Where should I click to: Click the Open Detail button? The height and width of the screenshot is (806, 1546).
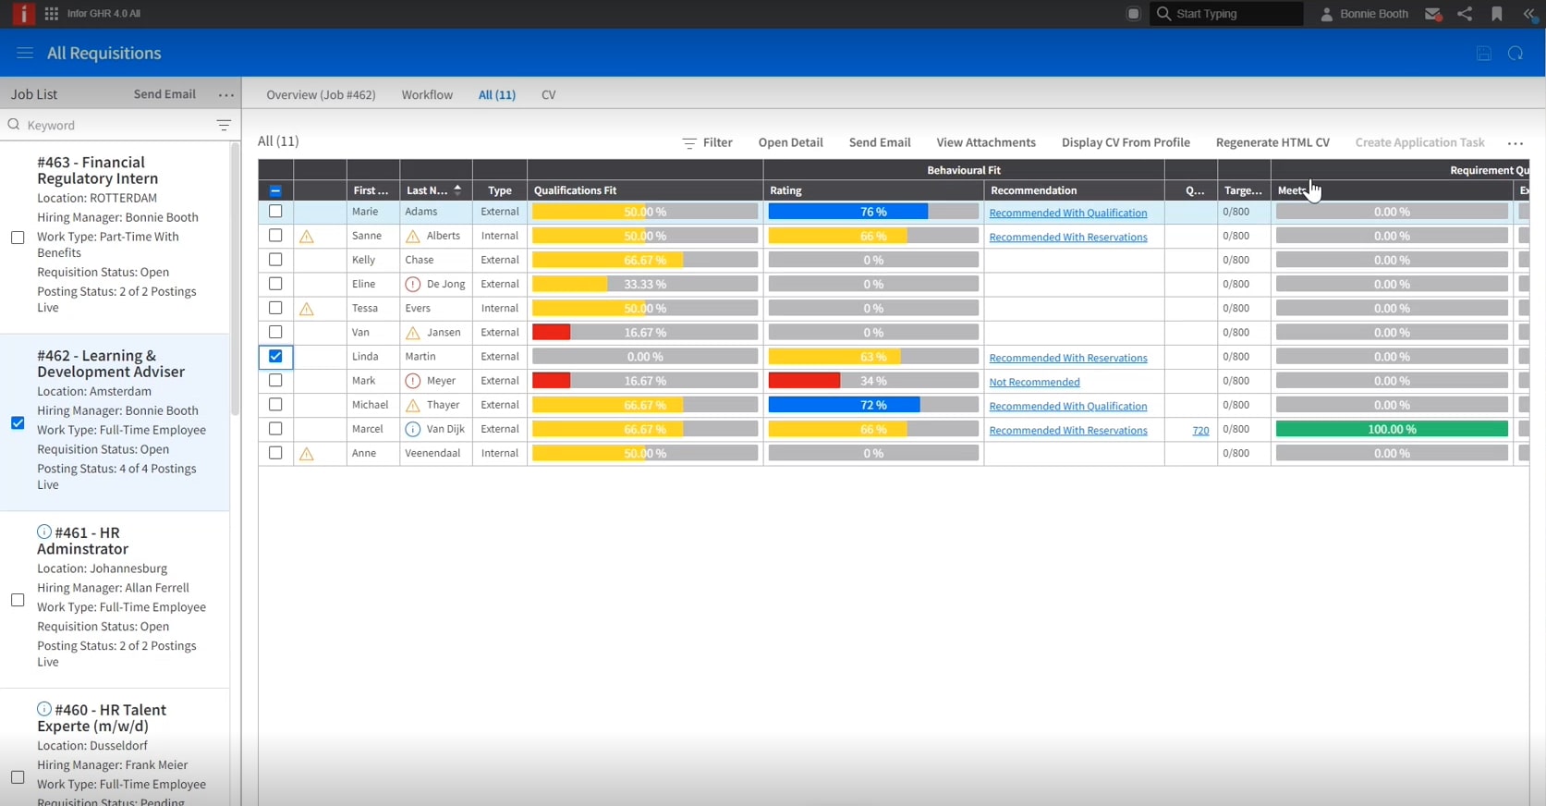pos(790,142)
